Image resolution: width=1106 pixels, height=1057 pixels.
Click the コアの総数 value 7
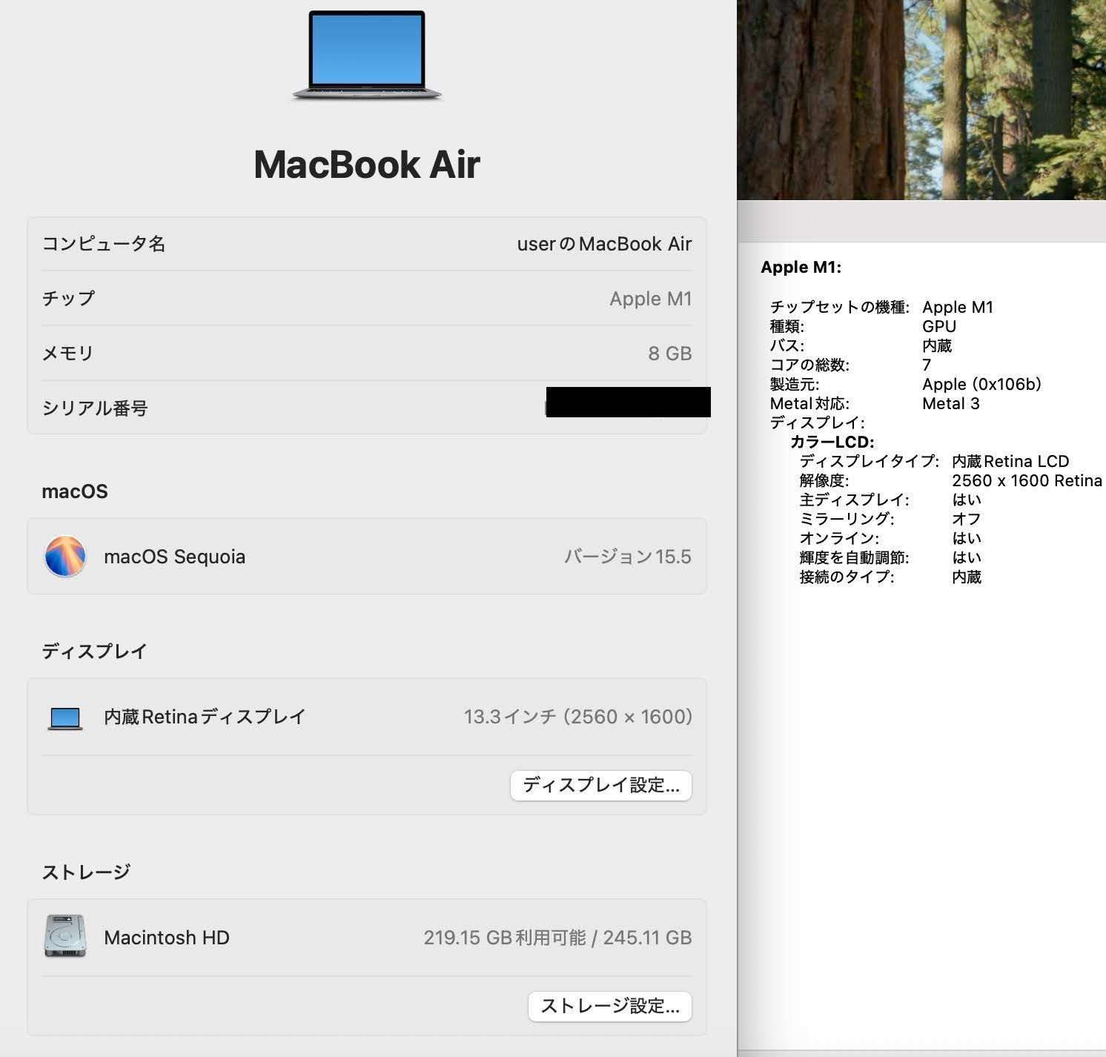click(x=927, y=365)
